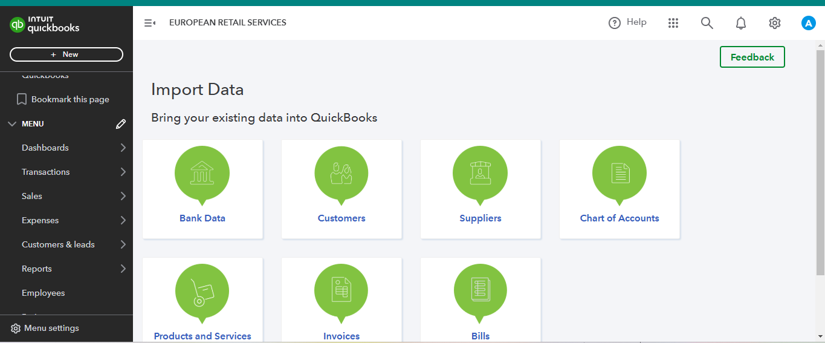This screenshot has height=343, width=825.
Task: Click the Bank Data import icon
Action: [x=202, y=173]
